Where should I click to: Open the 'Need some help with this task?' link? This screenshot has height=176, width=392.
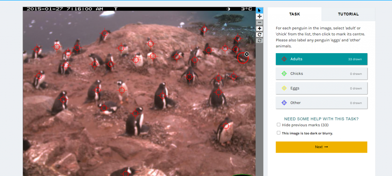(x=321, y=119)
